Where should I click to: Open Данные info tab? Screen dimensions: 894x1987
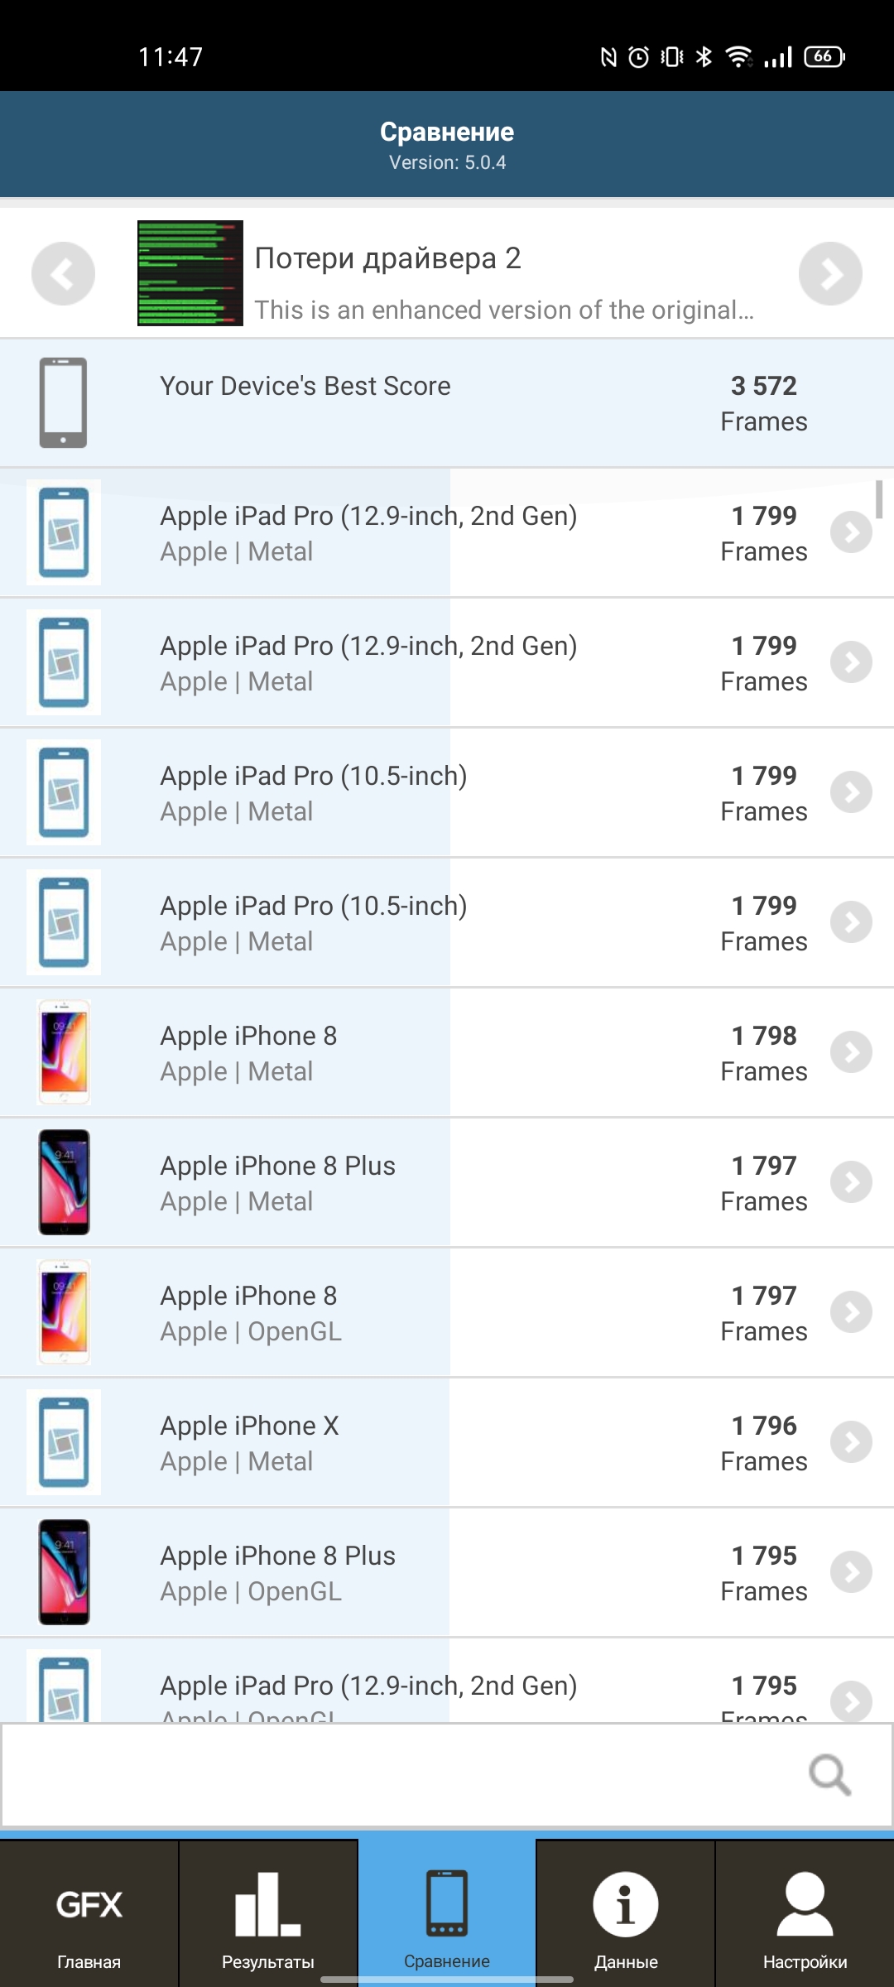pos(626,1915)
